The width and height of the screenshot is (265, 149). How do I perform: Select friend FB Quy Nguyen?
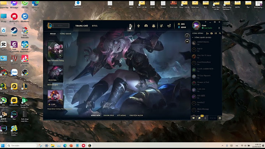206,77
